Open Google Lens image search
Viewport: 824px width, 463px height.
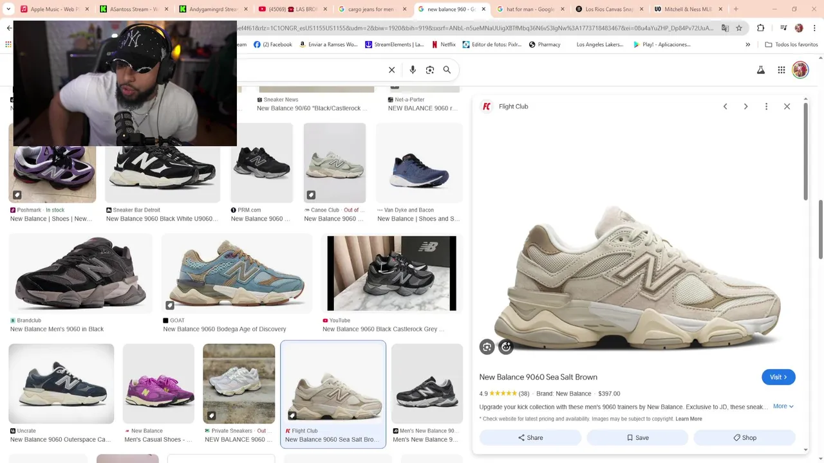point(430,69)
